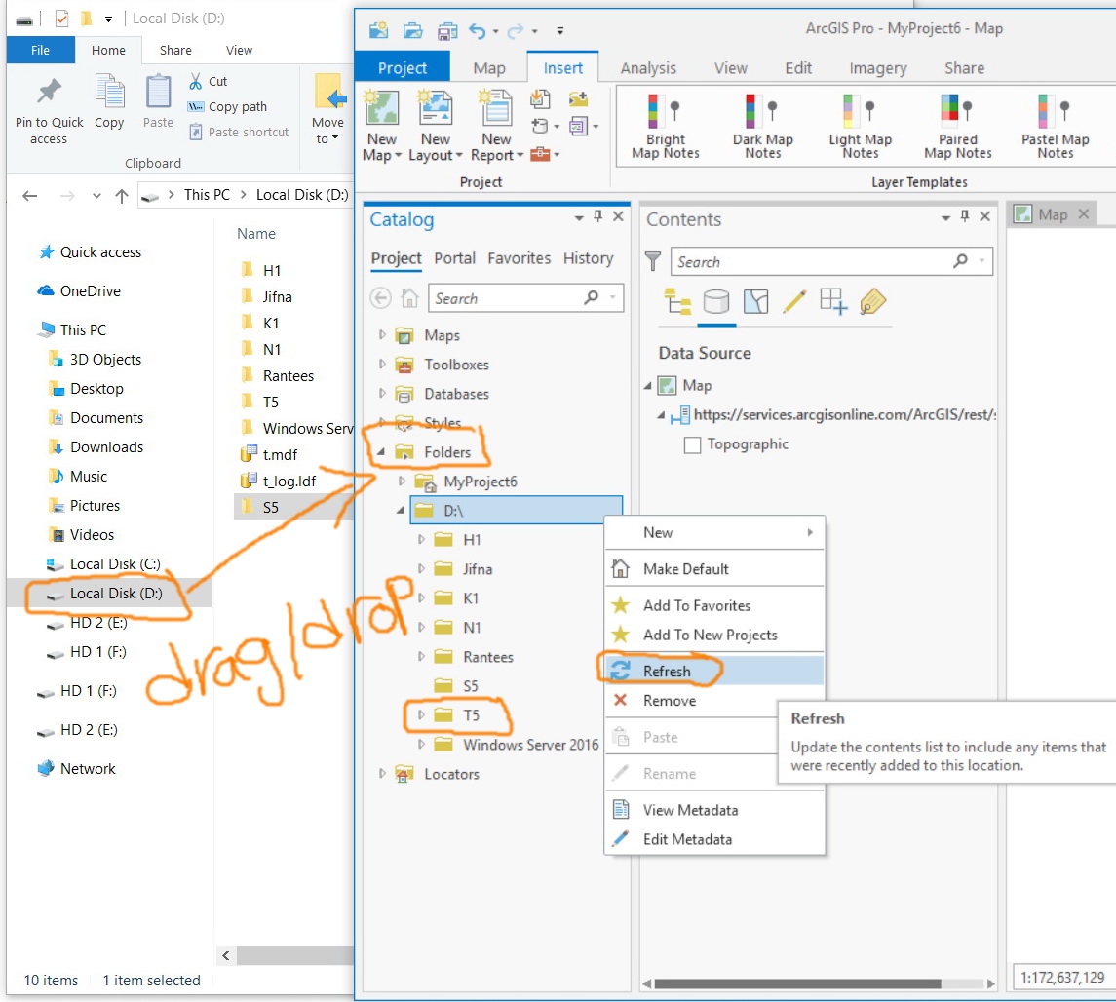The image size is (1116, 1002).
Task: Click the Redo arrow in ArcGIS toolbar
Action: click(x=516, y=30)
